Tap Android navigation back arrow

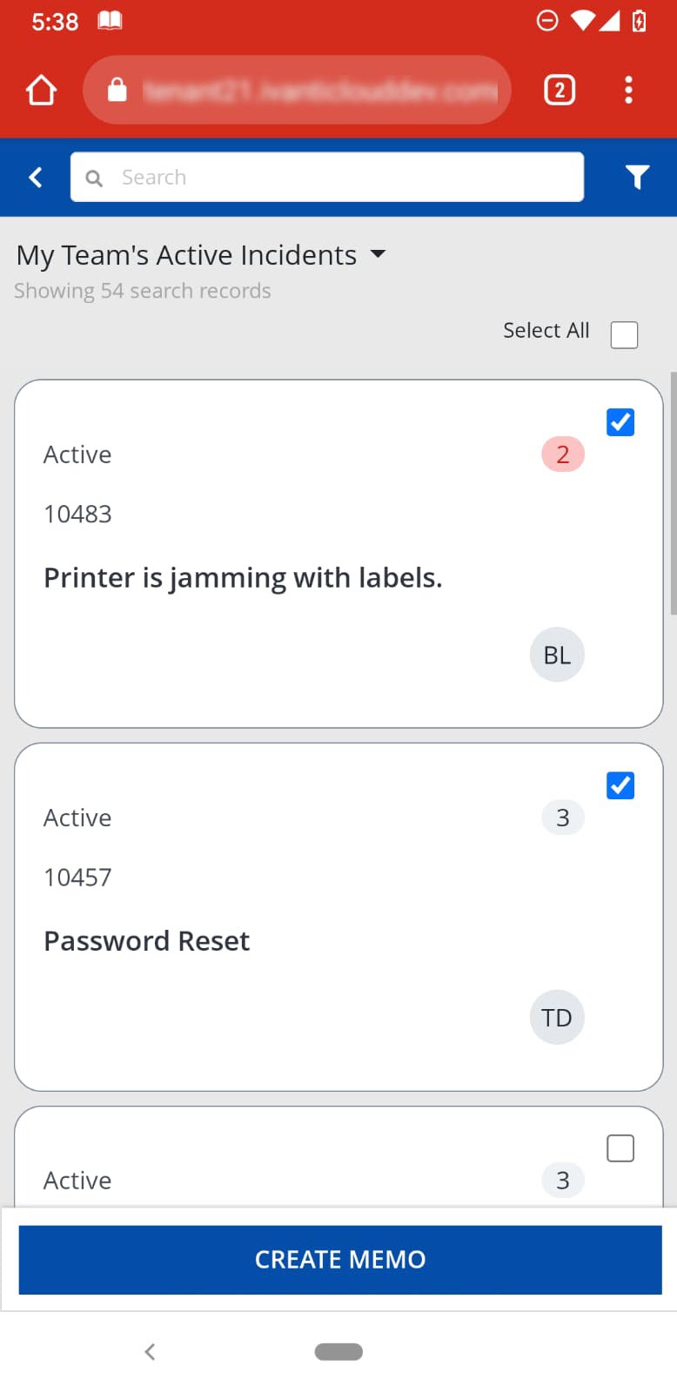(150, 1351)
